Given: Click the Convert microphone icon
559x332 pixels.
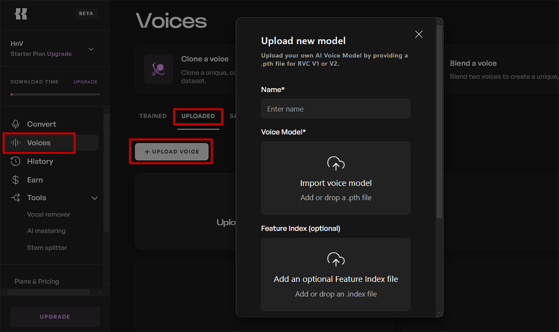Looking at the screenshot, I should point(16,124).
